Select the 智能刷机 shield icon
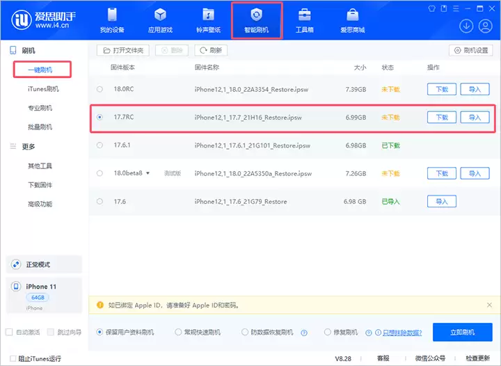 [256, 15]
